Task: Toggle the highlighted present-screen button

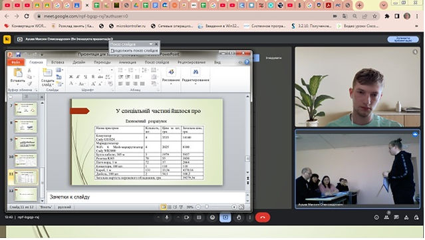Action: point(225,217)
